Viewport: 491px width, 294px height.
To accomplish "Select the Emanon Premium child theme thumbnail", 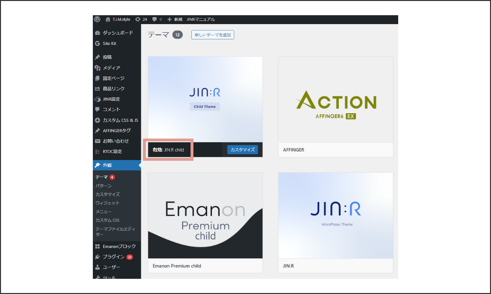I will pos(205,215).
